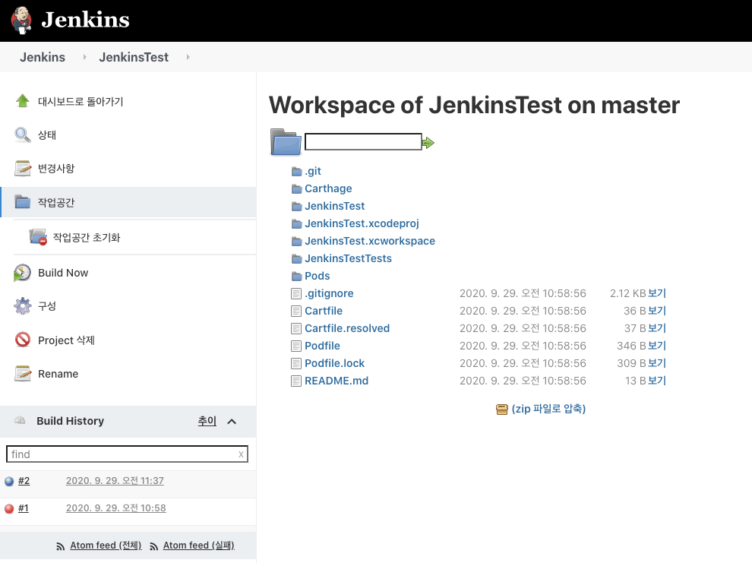752x563 pixels.
Task: Click 보기 link for Cartfile
Action: tap(657, 311)
